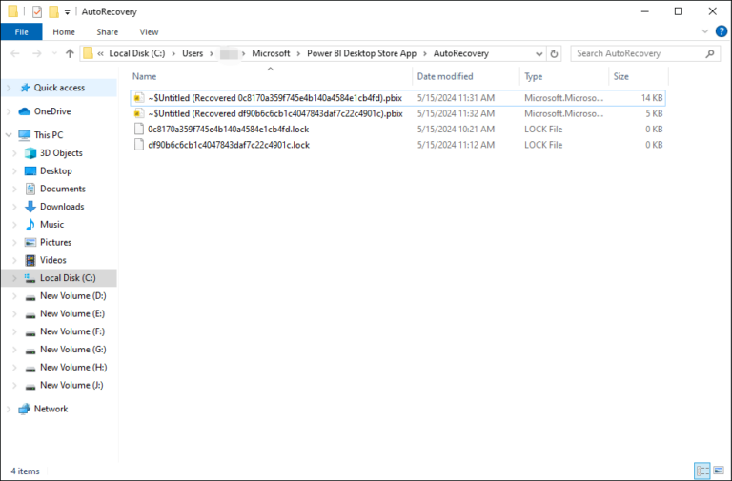Open Network in the navigation pane
Image resolution: width=732 pixels, height=481 pixels.
pyautogui.click(x=51, y=409)
